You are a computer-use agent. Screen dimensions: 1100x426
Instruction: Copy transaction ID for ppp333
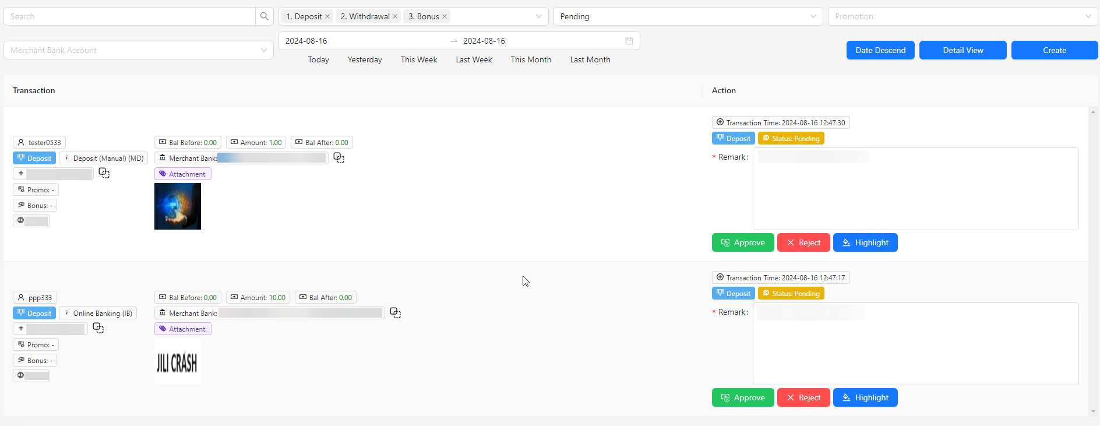click(98, 328)
